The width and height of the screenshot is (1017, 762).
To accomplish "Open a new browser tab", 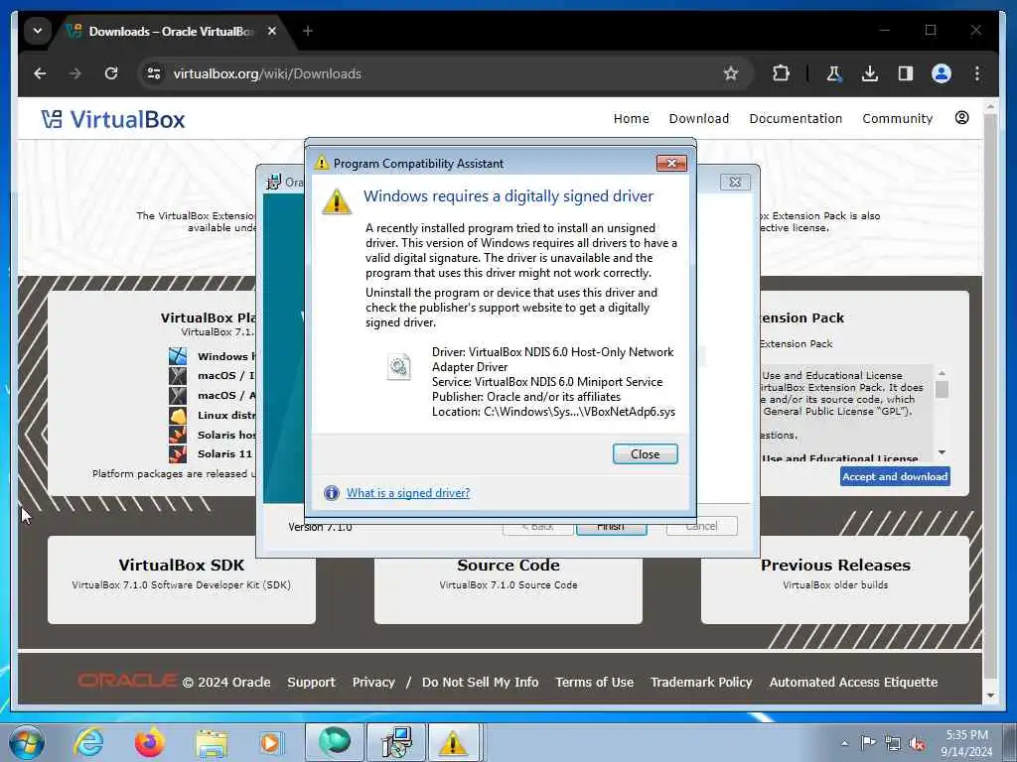I will coord(308,31).
